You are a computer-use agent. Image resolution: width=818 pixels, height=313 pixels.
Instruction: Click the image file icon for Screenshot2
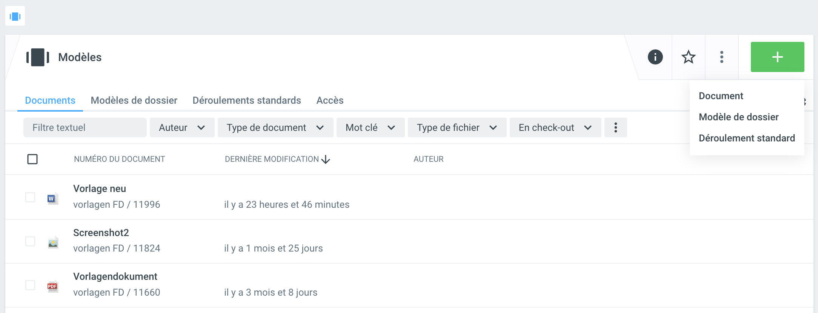[x=53, y=242]
